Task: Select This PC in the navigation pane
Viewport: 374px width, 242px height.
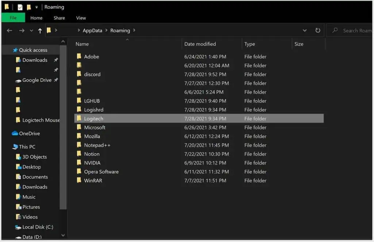Action: 27,146
